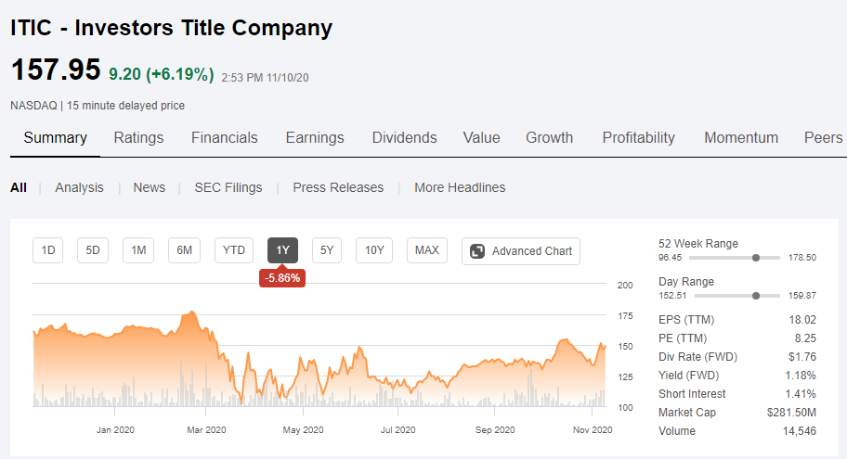Click the EPS (TTM) value 18.02

click(802, 320)
